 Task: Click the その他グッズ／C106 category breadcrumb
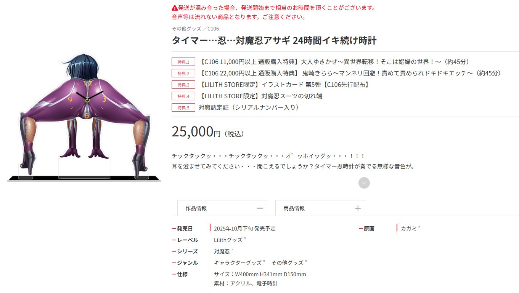(195, 29)
